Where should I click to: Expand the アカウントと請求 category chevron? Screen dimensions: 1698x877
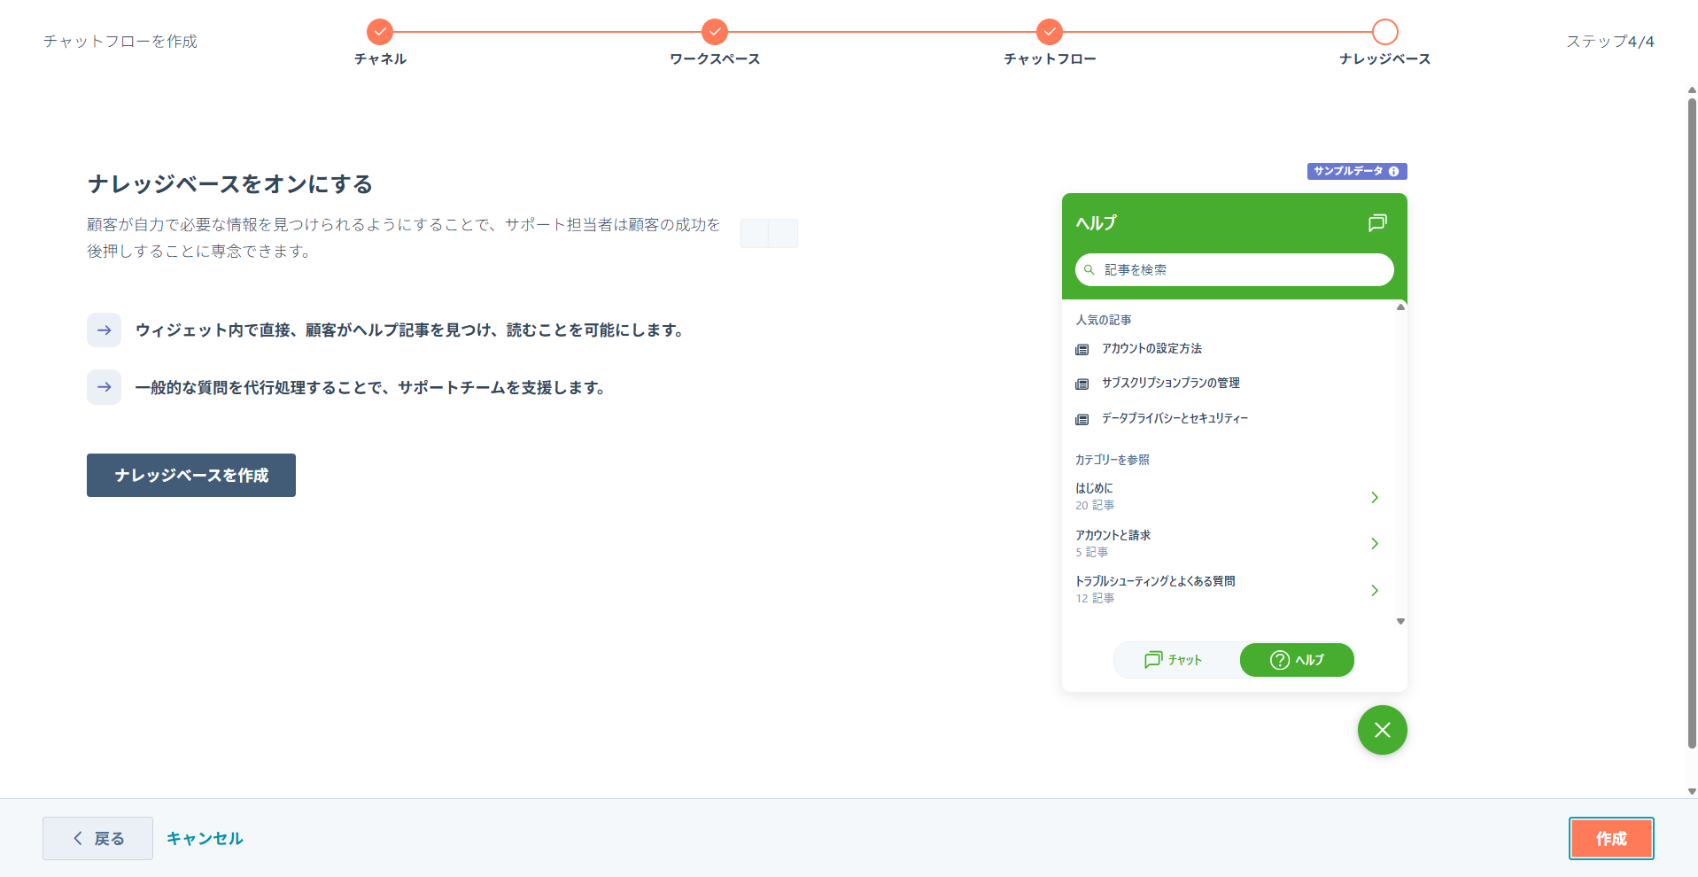coord(1374,543)
